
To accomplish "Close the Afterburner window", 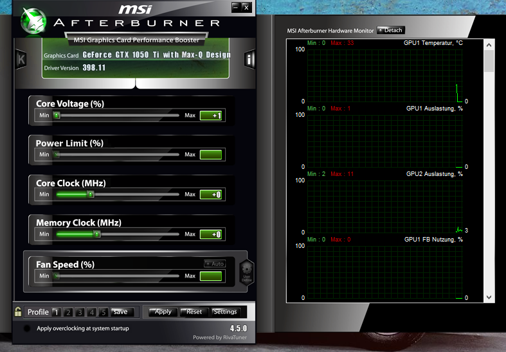I will [246, 7].
